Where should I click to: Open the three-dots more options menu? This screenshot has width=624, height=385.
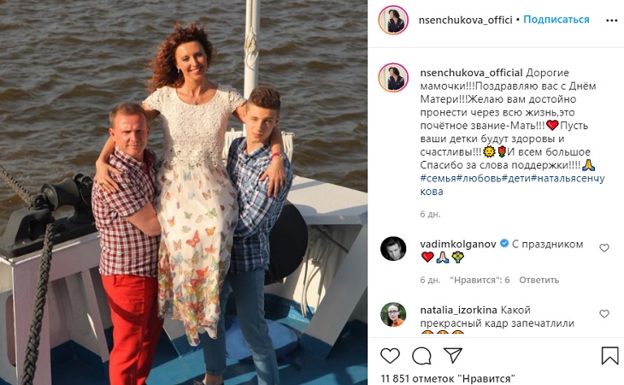(611, 21)
